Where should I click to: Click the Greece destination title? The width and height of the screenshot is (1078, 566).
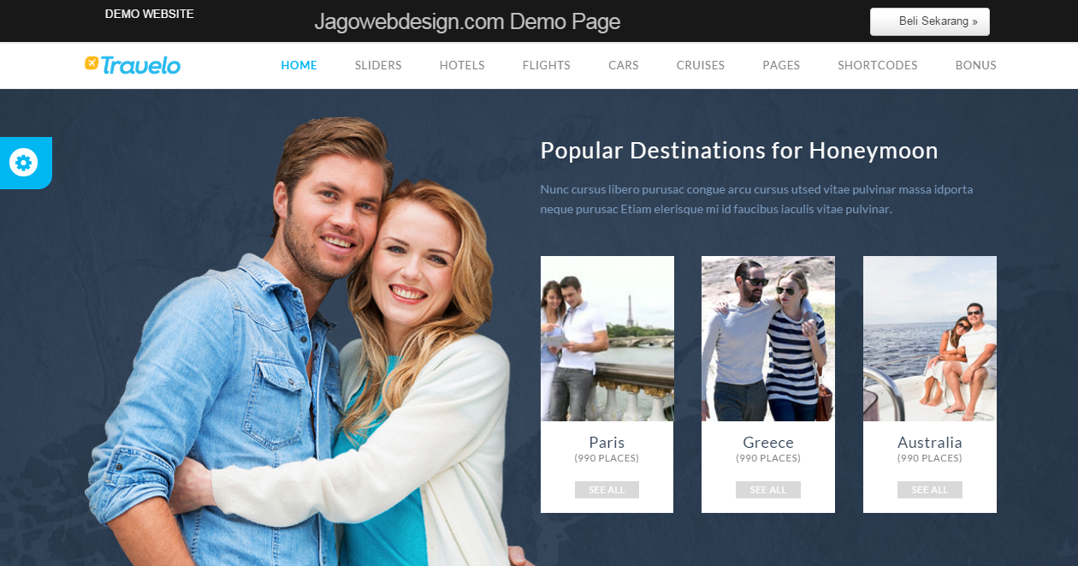(x=768, y=443)
